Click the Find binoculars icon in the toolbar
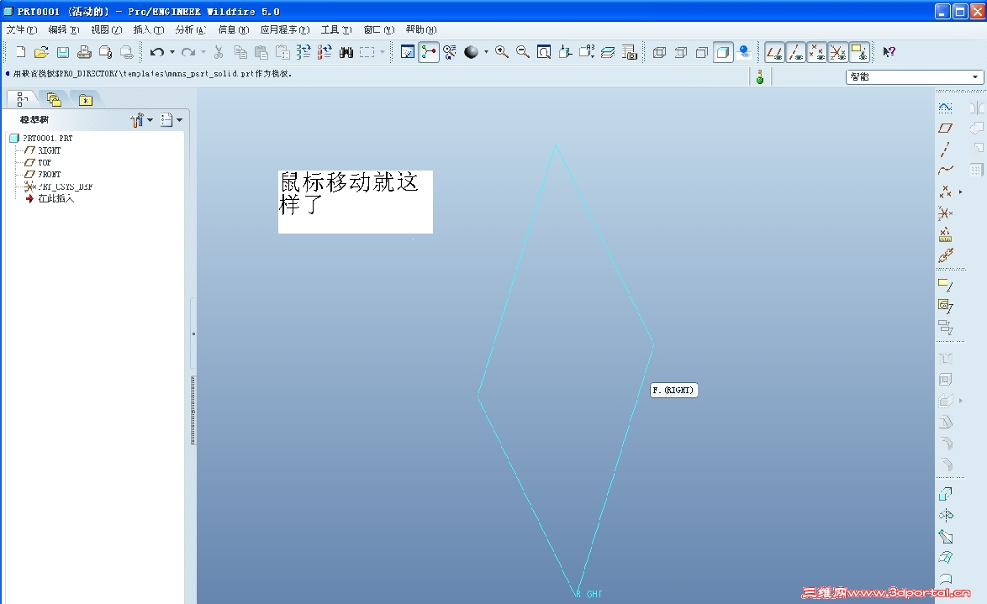The width and height of the screenshot is (987, 604). coord(346,52)
